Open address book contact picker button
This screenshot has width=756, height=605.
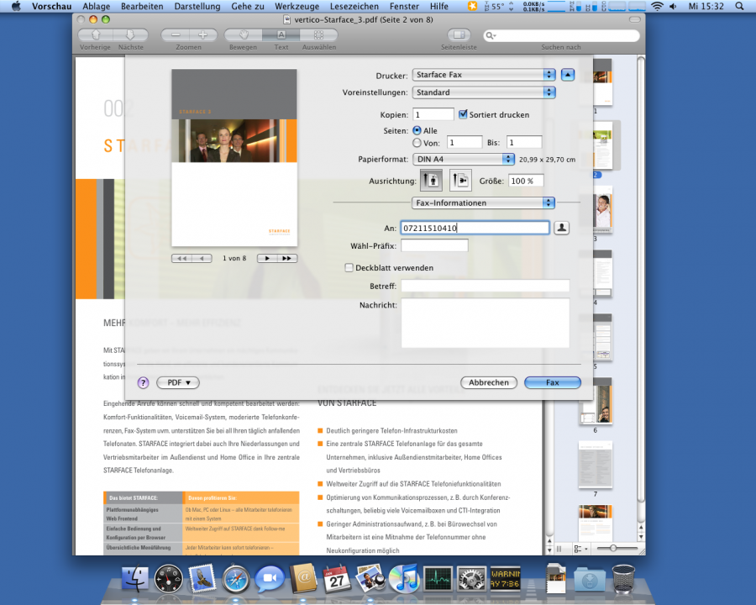point(561,228)
